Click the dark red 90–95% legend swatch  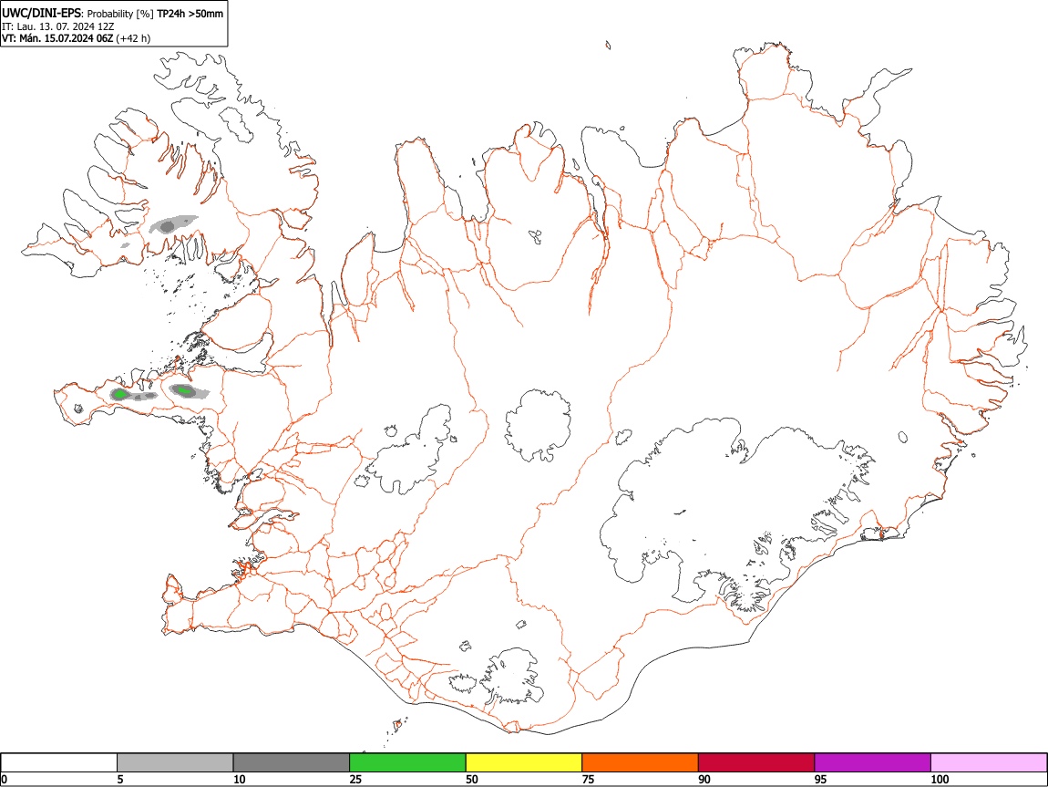755,762
